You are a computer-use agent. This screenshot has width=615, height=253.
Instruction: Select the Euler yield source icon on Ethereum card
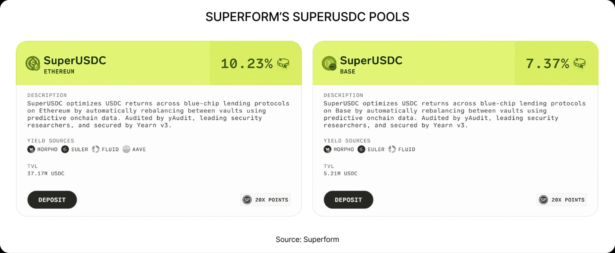[64, 149]
